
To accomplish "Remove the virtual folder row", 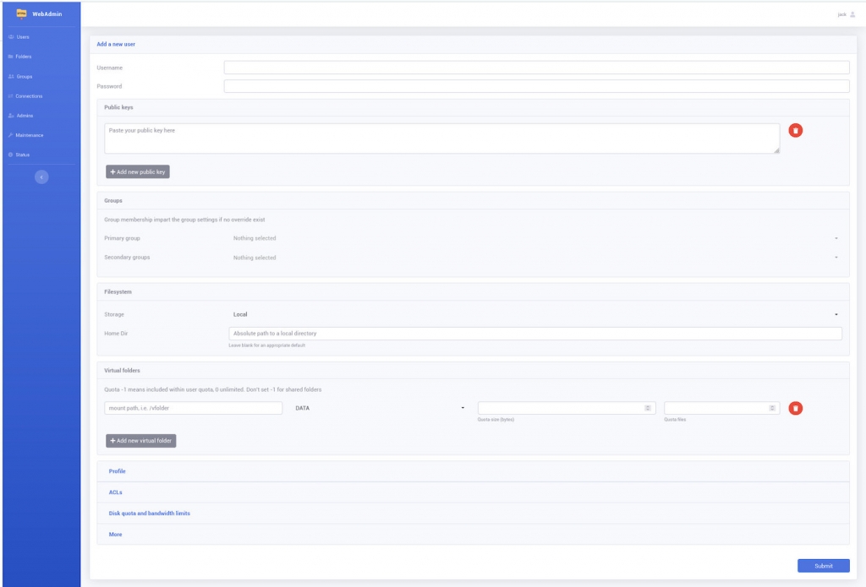I will coord(795,408).
